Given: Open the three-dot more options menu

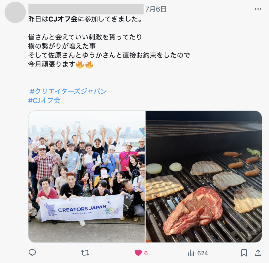Looking at the screenshot, I should pyautogui.click(x=258, y=9).
